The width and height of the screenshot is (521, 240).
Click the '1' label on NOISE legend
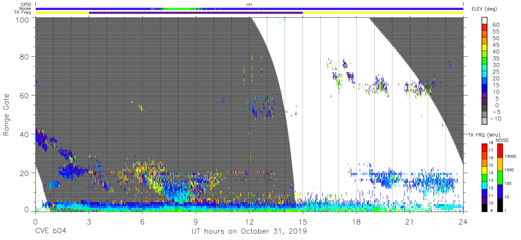click(506, 210)
